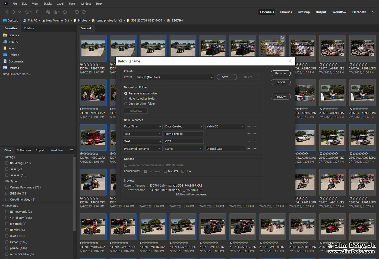Go to Photos in the path bar
This screenshot has height=259, width=379.
82,20
